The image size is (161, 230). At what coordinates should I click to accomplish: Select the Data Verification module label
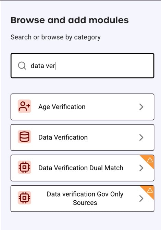click(63, 138)
